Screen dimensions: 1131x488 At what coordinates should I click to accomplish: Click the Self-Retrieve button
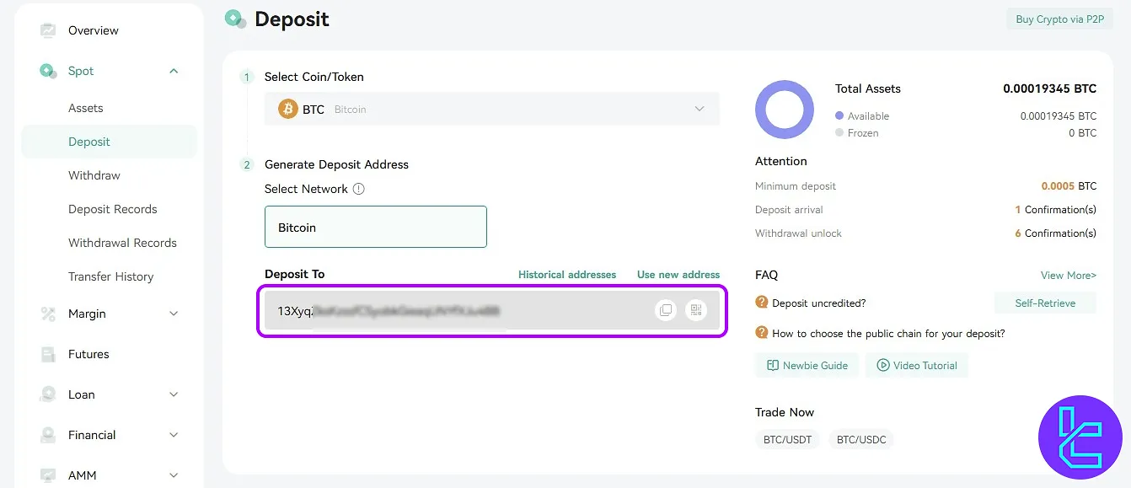point(1045,303)
